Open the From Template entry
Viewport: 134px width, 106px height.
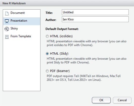(x=22, y=37)
